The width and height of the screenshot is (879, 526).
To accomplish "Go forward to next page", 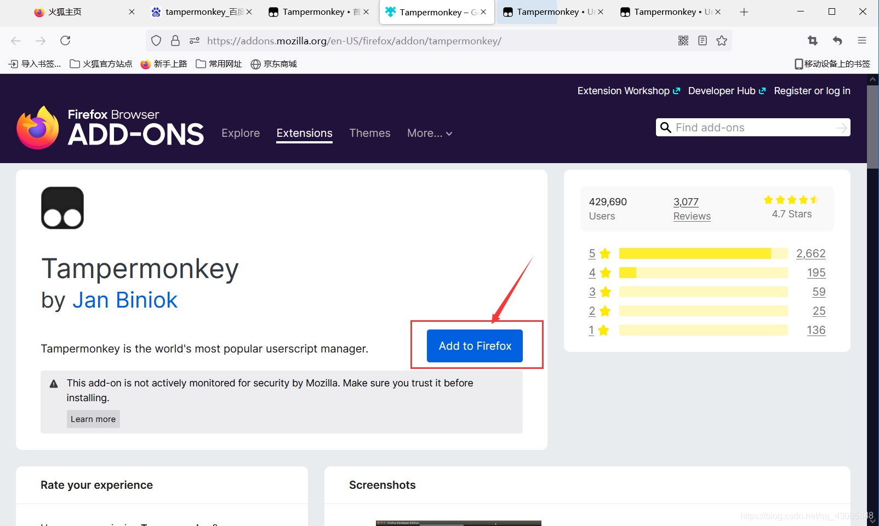I will (x=41, y=41).
